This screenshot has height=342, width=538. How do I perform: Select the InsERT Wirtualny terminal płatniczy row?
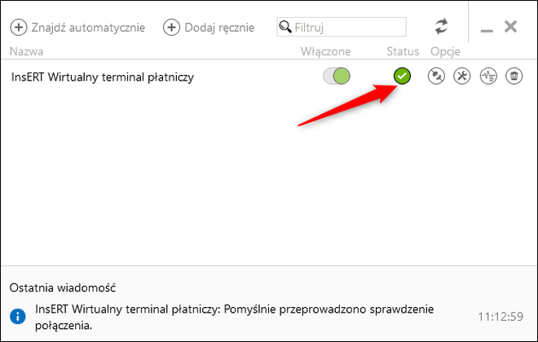103,77
